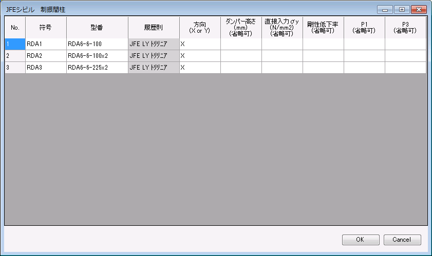Select row number 1 header cell
The height and width of the screenshot is (256, 432).
[15, 44]
